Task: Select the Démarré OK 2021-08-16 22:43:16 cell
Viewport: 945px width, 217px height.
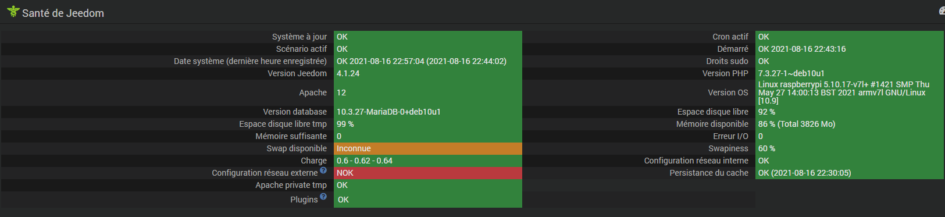Action: click(x=850, y=49)
